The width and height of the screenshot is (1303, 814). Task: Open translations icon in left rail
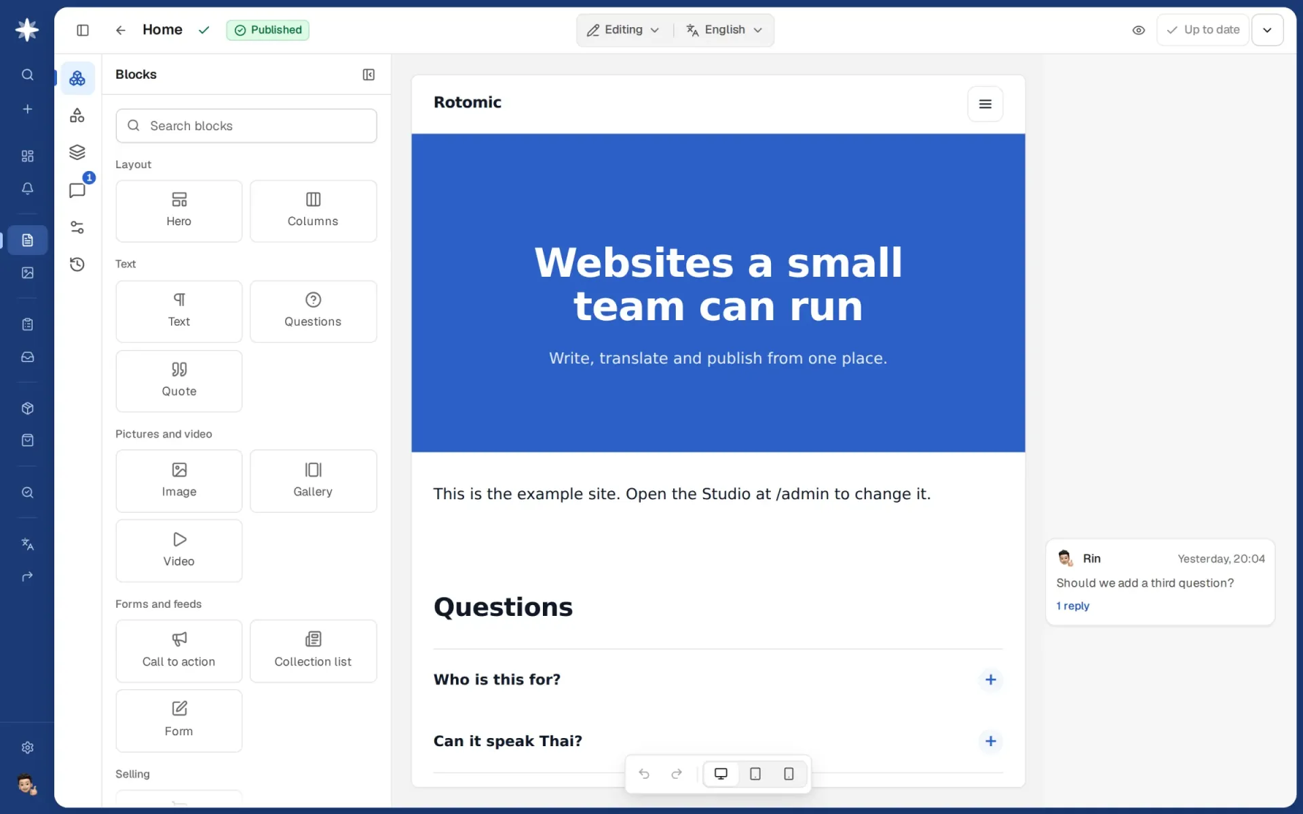pyautogui.click(x=27, y=544)
